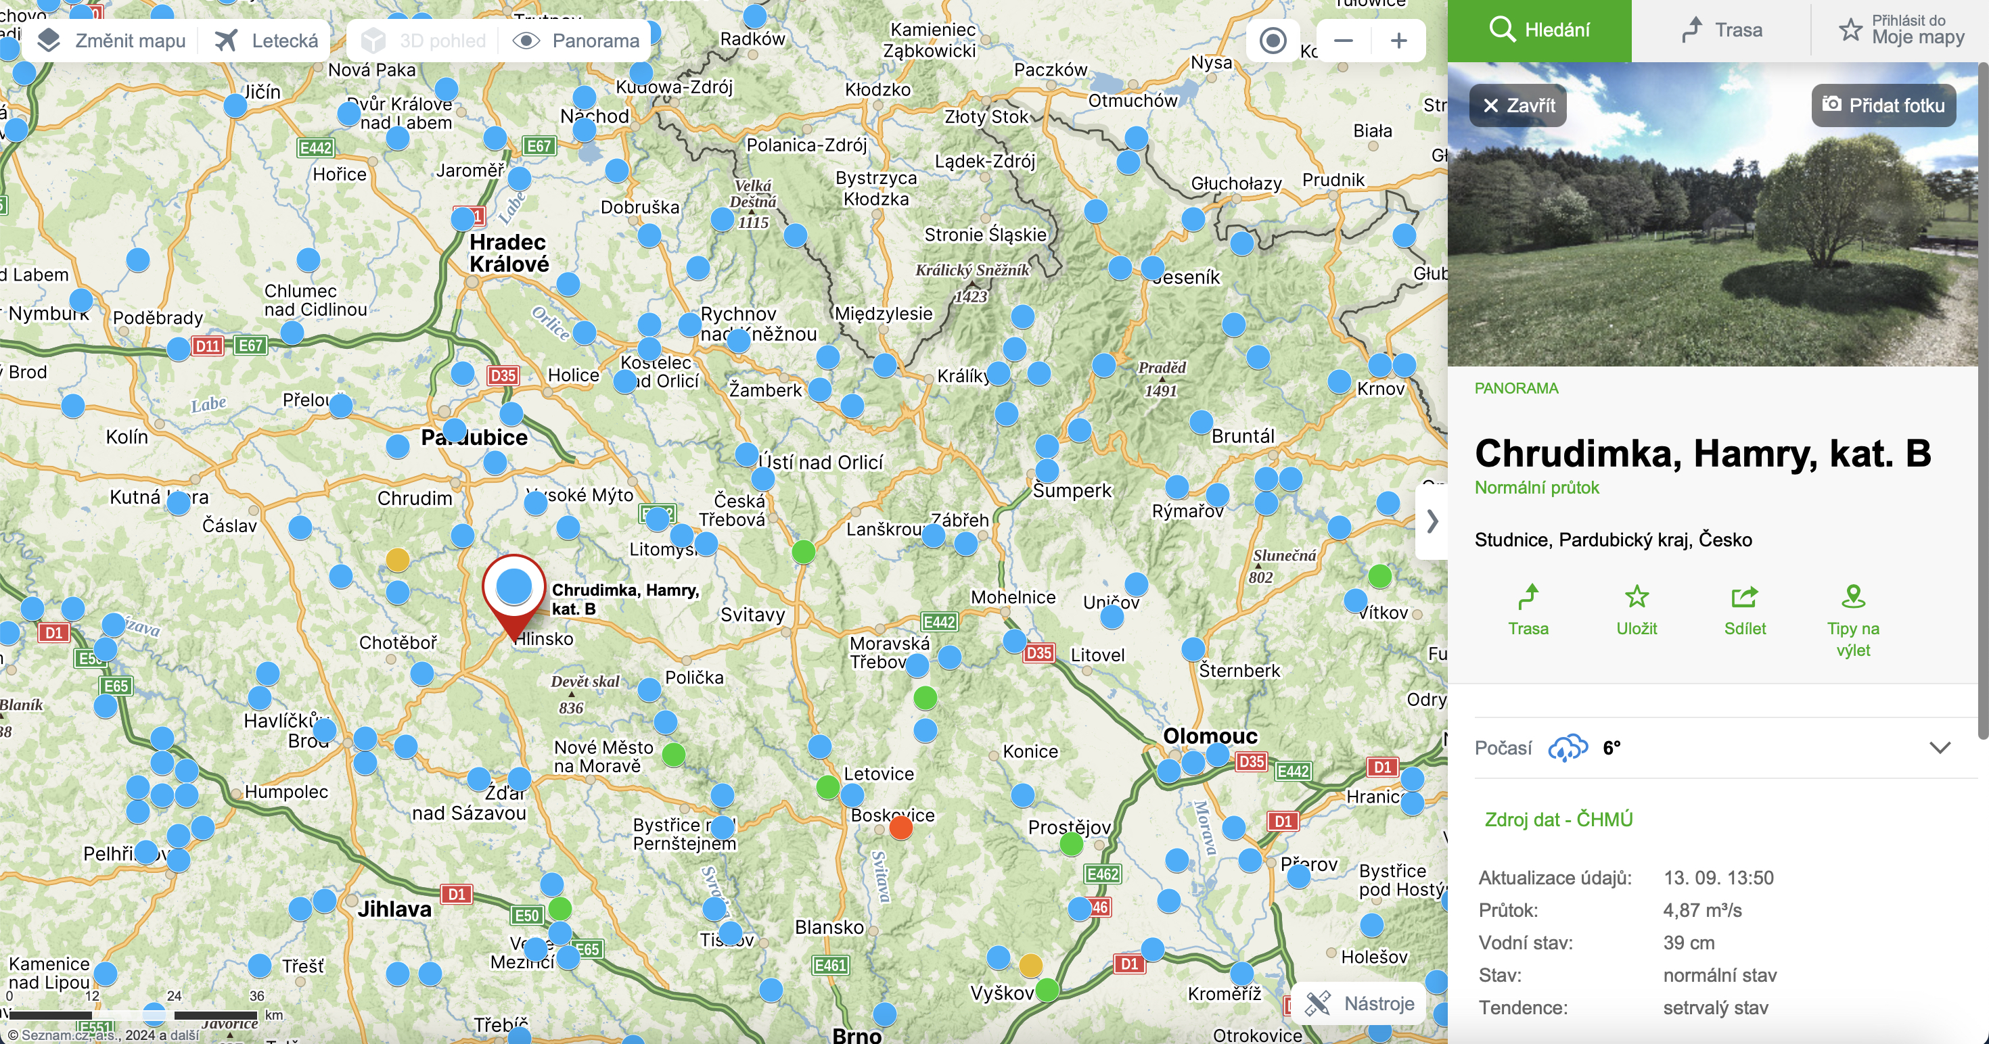Toggle Letecká aerial view

pyautogui.click(x=267, y=41)
